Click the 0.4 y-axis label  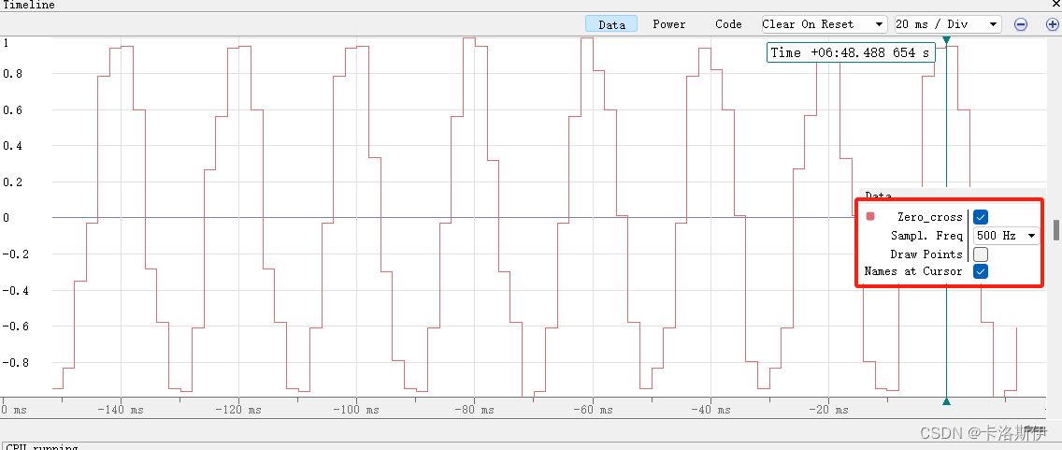point(11,146)
